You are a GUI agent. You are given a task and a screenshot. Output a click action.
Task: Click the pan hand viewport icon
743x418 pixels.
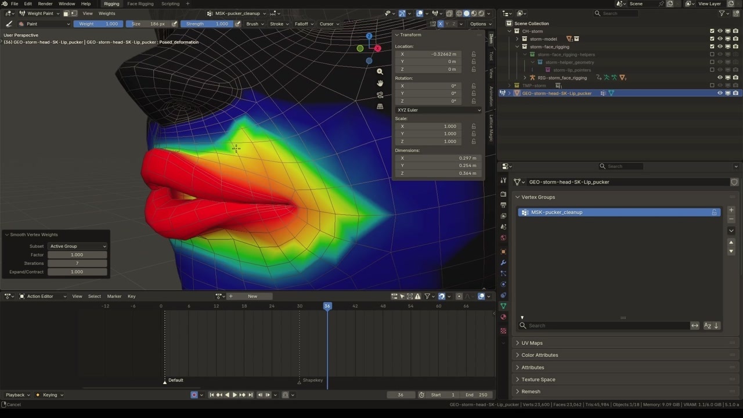380,83
